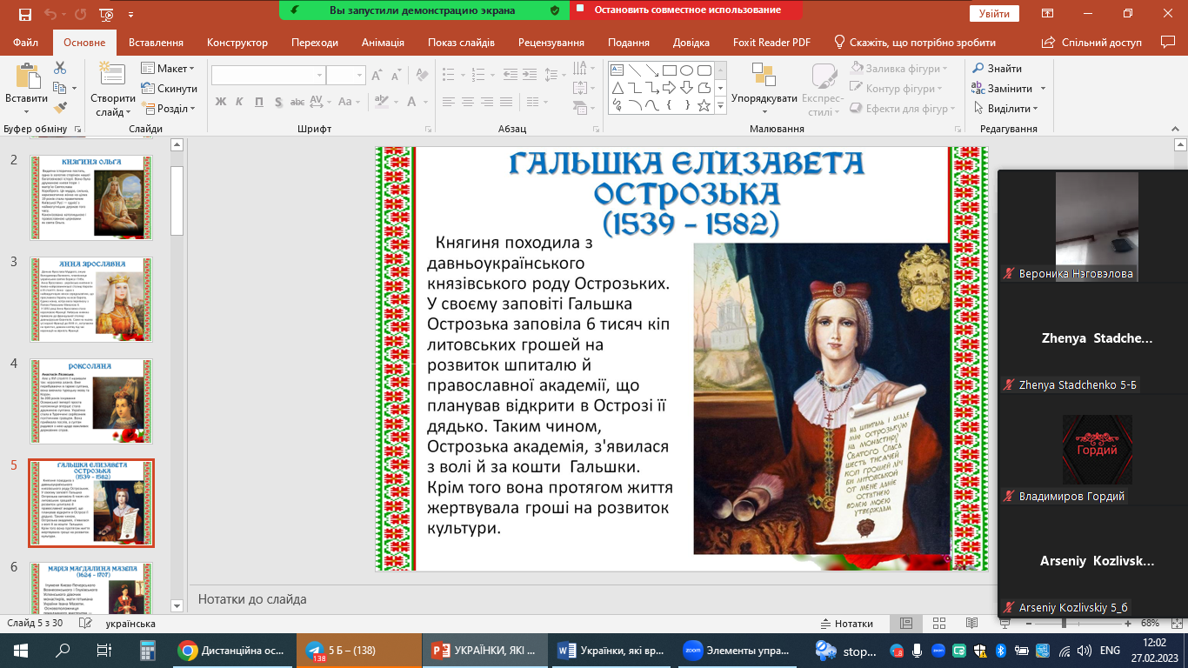
Task: Select the Роксоляна slide 4 thumbnail
Action: (91, 401)
